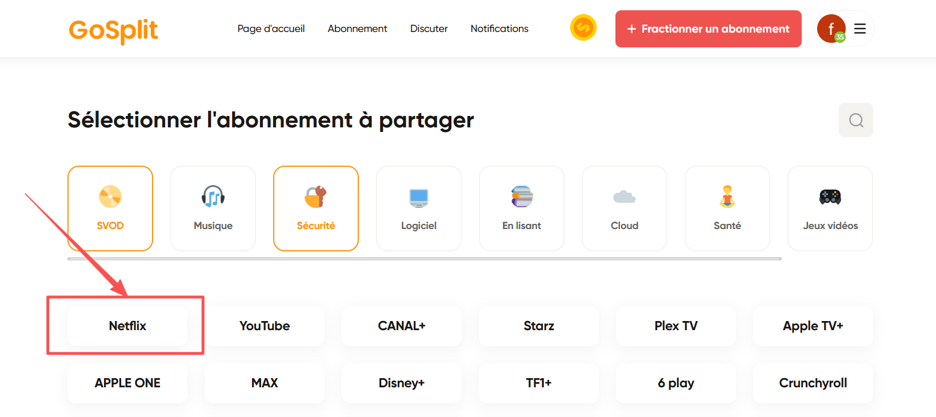Choose the Sécurité lock category
The image size is (936, 417).
click(316, 209)
